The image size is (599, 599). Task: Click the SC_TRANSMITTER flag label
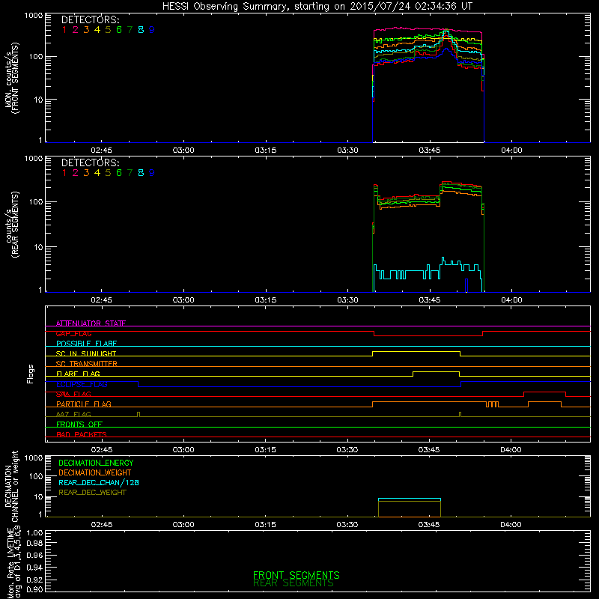[x=87, y=364]
